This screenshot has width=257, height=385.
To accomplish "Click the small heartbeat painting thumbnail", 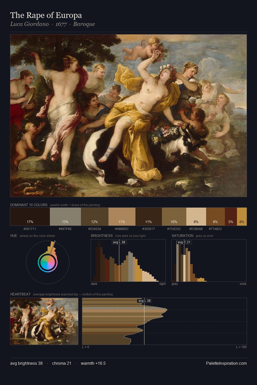I will 44,321.
